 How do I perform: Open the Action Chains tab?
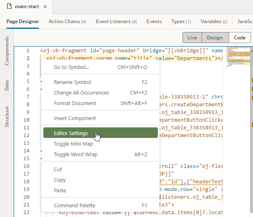click(x=68, y=21)
